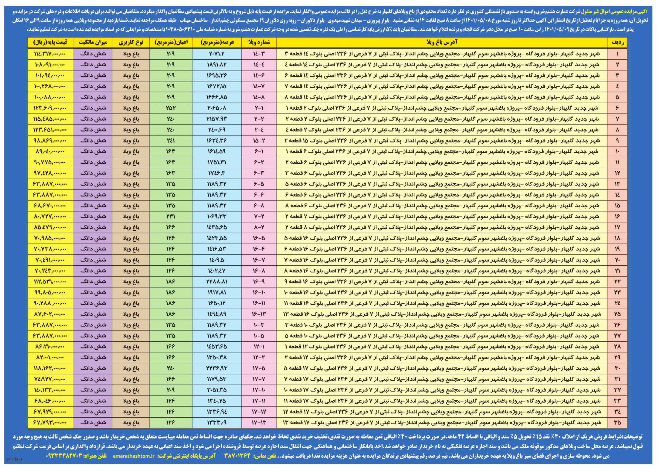Select row number 1 cell
The image size is (659, 473).
[x=617, y=54]
